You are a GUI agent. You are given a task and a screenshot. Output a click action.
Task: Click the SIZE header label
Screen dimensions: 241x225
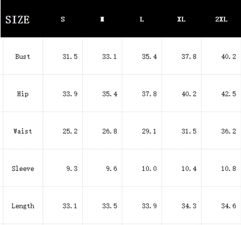point(17,20)
